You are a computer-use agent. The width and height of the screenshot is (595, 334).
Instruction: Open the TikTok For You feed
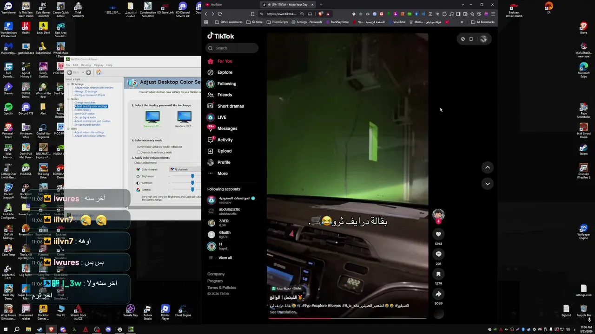point(220,61)
